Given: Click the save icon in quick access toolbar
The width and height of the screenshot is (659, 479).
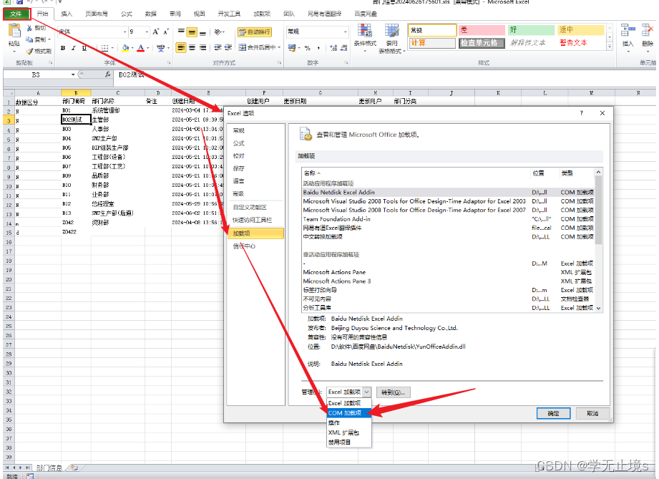Looking at the screenshot, I should [19, 1].
